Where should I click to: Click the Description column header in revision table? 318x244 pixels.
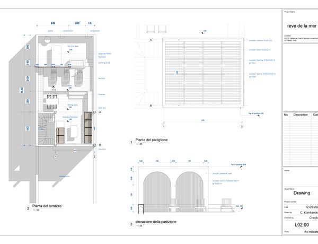click(301, 115)
